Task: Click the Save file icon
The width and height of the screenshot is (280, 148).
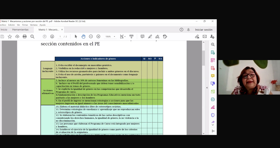Action: [x=2, y=37]
